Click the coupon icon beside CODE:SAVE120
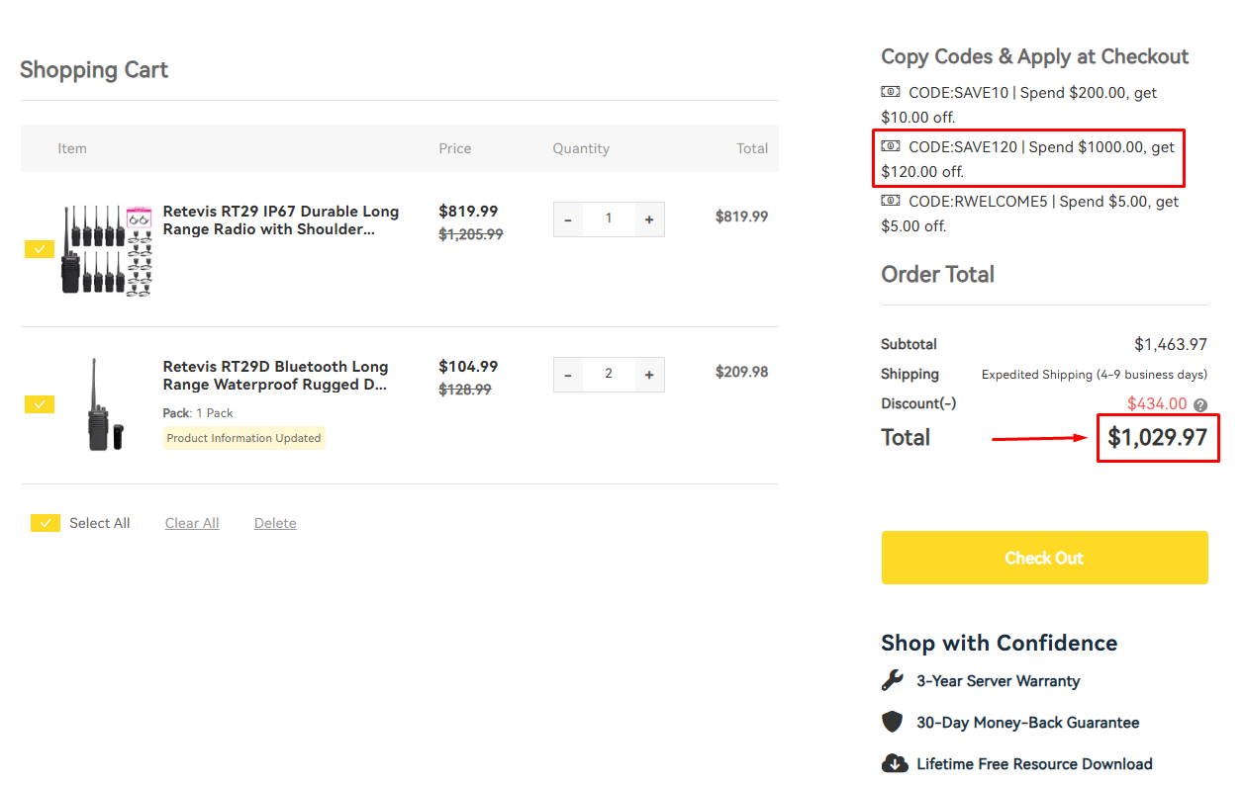Screen dimensions: 1244x785 (x=891, y=146)
